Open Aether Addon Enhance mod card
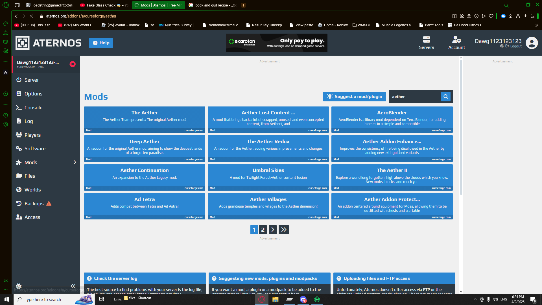 392,149
